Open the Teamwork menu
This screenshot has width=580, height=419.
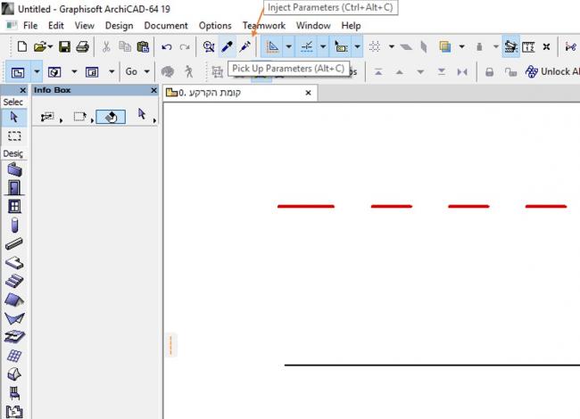tap(263, 26)
